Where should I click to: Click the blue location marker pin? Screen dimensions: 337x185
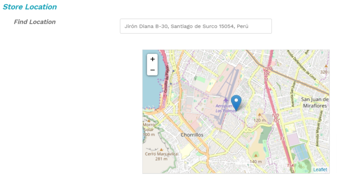point(236,103)
